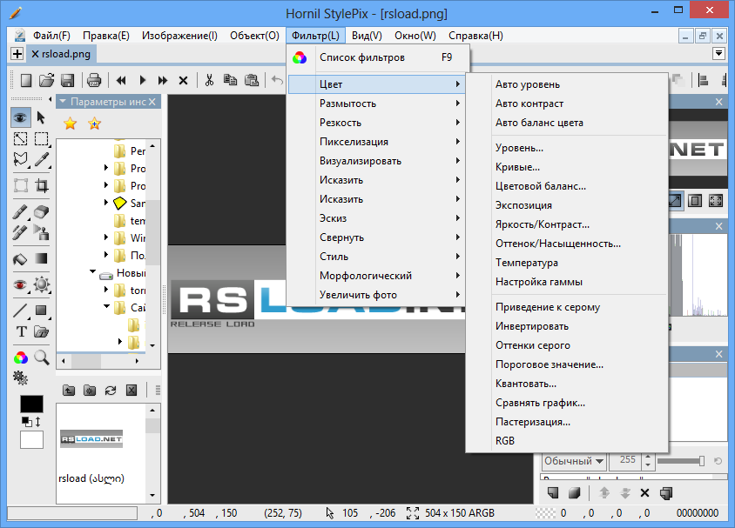The image size is (735, 528).
Task: Collapse the Новый drive tree node
Action: (x=93, y=273)
